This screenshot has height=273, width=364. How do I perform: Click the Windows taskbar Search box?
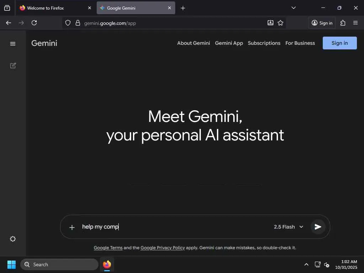59,264
